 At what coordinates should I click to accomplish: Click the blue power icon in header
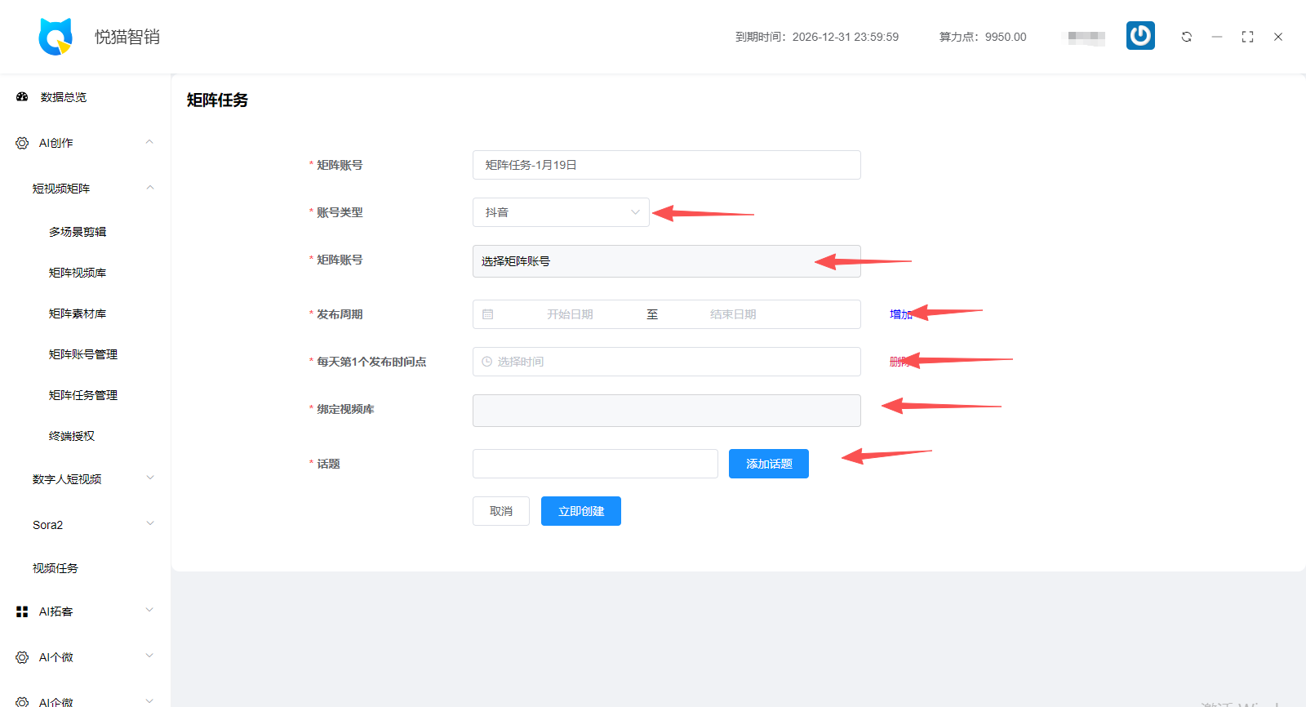tap(1140, 36)
